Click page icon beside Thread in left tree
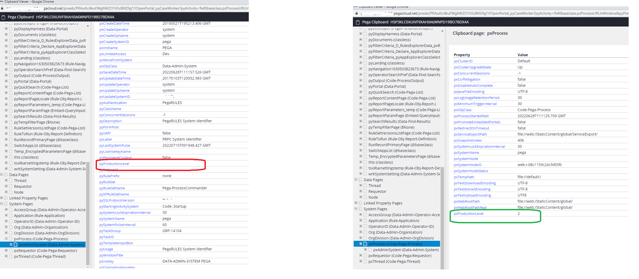The width and height of the screenshot is (639, 279). pos(11,181)
